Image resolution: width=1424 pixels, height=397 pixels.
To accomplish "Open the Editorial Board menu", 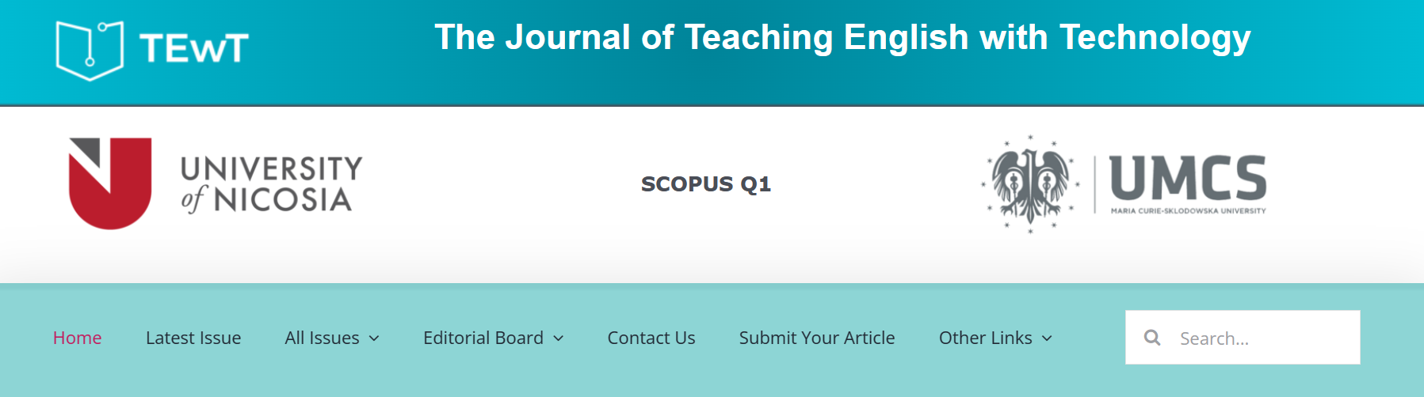I will 483,338.
